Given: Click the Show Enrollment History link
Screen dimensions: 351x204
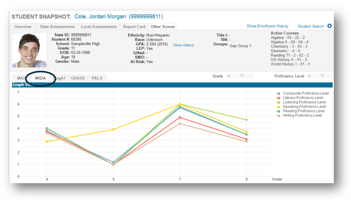Looking at the screenshot, I should [x=267, y=26].
